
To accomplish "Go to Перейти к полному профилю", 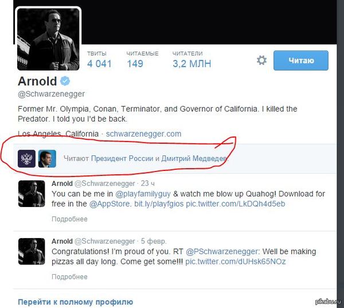I will pos(76,302).
